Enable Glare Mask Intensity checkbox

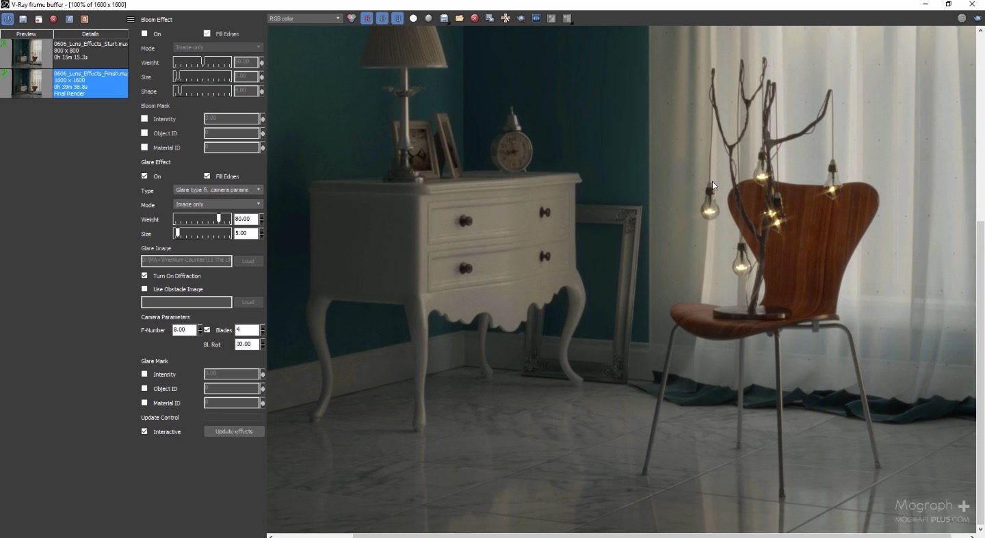pyautogui.click(x=144, y=374)
